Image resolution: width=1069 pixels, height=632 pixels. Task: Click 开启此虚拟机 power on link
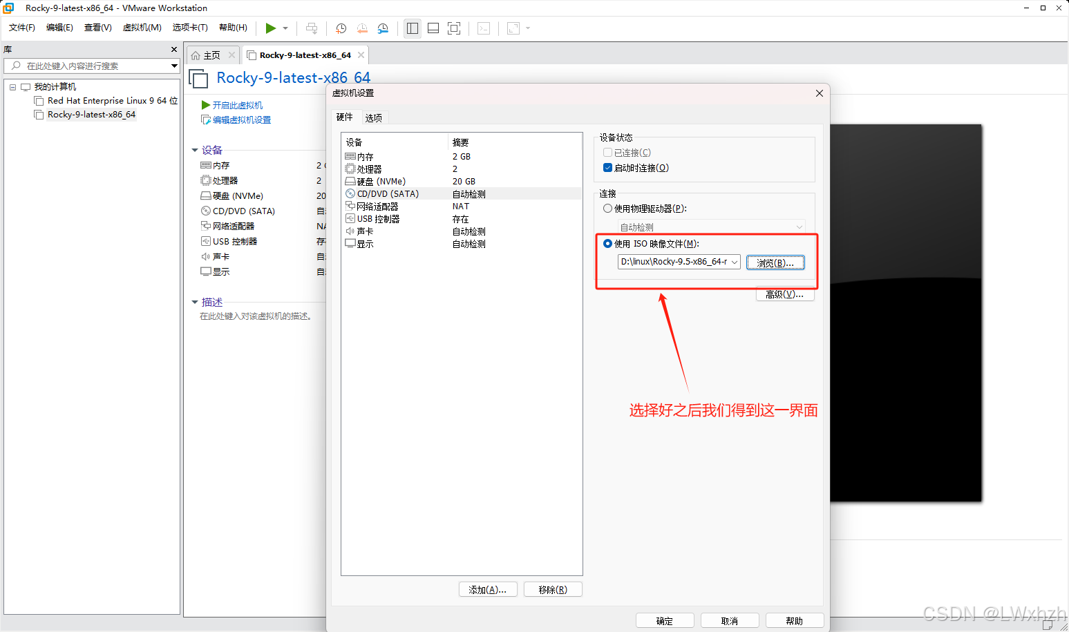coord(232,105)
